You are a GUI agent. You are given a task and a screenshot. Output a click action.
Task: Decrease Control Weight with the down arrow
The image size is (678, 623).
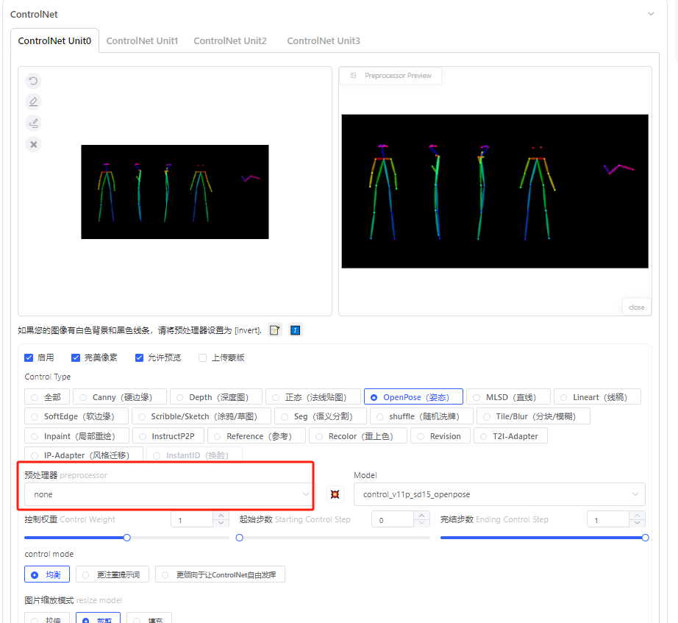pyautogui.click(x=221, y=523)
